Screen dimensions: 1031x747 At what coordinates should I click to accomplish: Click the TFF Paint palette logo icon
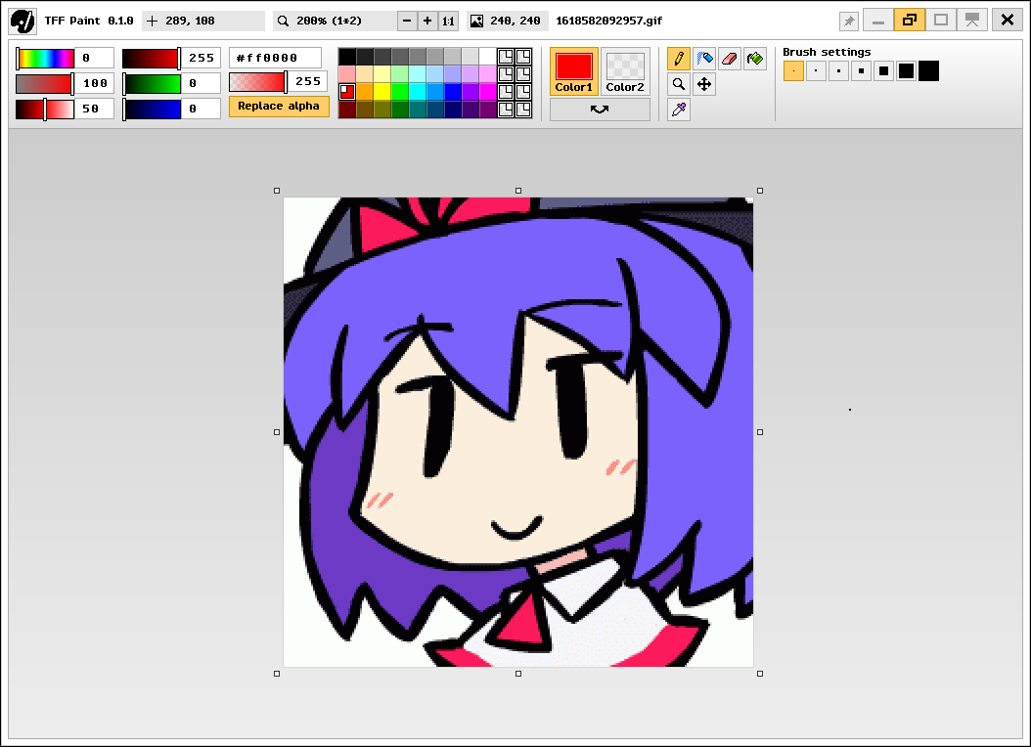(23, 22)
